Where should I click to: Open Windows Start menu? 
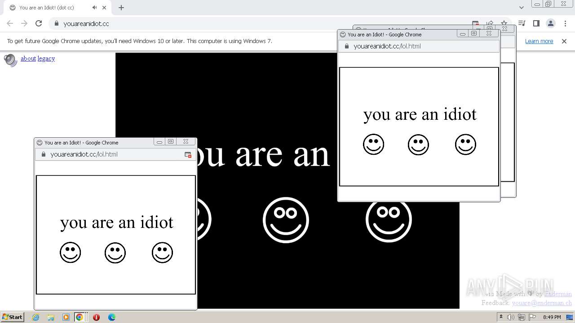click(x=12, y=317)
